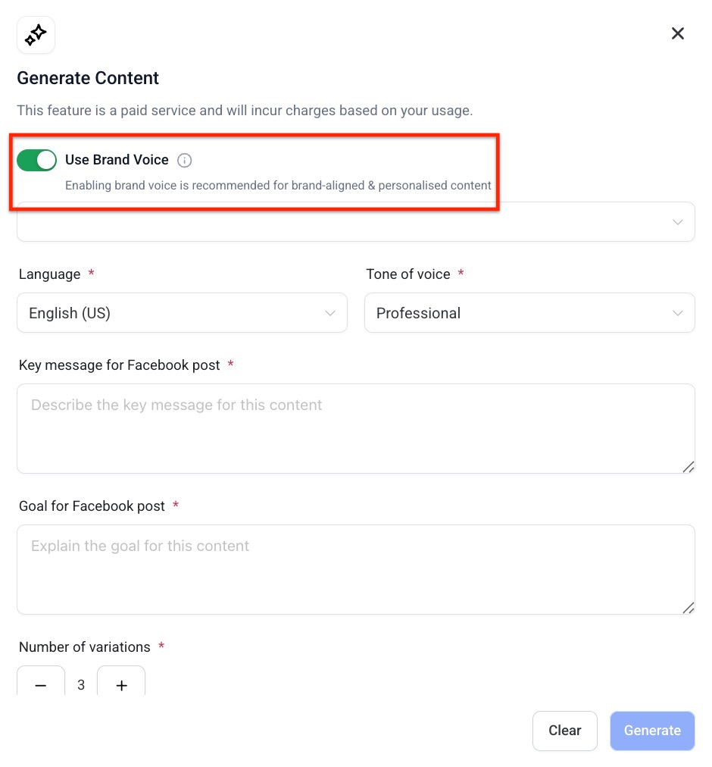The height and width of the screenshot is (767, 712).
Task: Click the Generate button
Action: point(652,731)
